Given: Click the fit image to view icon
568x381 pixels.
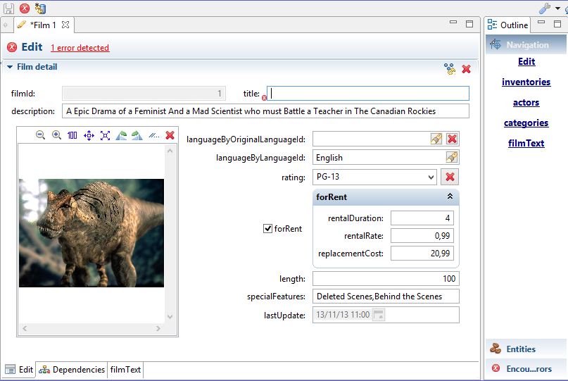Looking at the screenshot, I should point(105,135).
